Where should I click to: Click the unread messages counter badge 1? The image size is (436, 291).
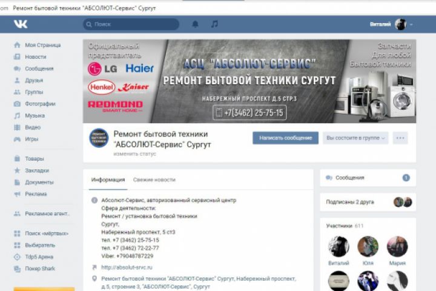(406, 178)
